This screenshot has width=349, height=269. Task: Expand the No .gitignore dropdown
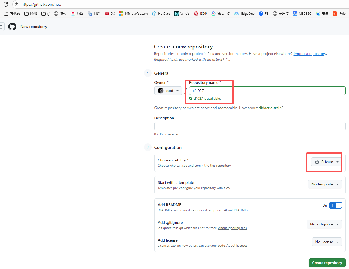(x=324, y=224)
